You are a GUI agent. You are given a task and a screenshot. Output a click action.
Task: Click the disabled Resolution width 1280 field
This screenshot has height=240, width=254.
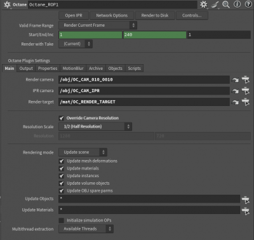pyautogui.click(x=106, y=136)
